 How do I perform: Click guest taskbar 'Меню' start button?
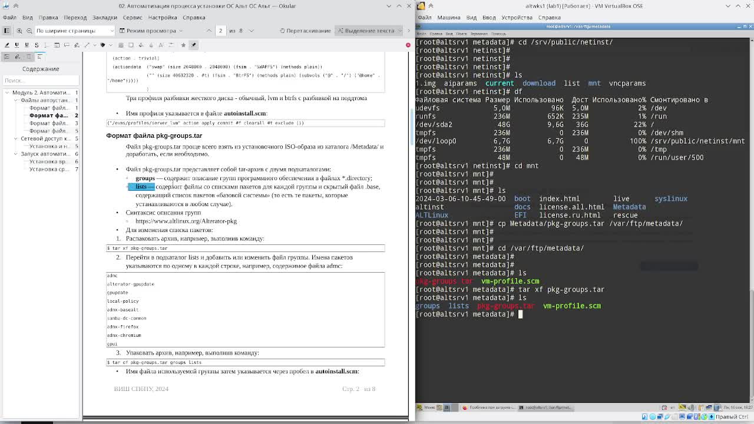pos(426,408)
